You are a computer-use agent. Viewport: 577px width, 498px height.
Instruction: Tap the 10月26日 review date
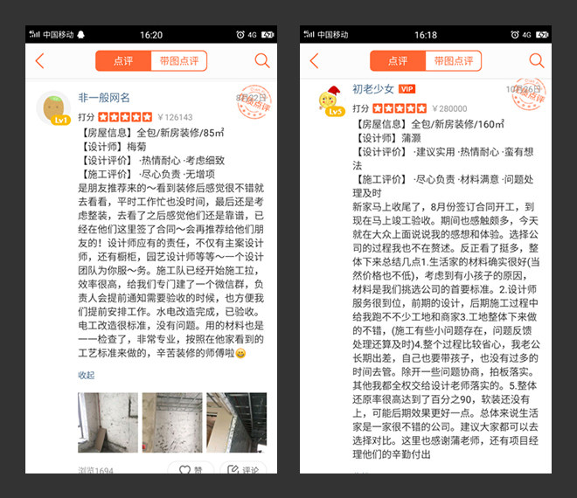[524, 89]
